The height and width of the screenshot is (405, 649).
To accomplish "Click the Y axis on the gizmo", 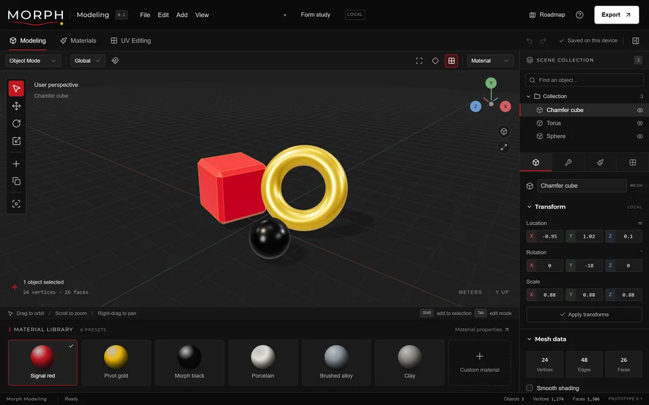I will coord(491,83).
